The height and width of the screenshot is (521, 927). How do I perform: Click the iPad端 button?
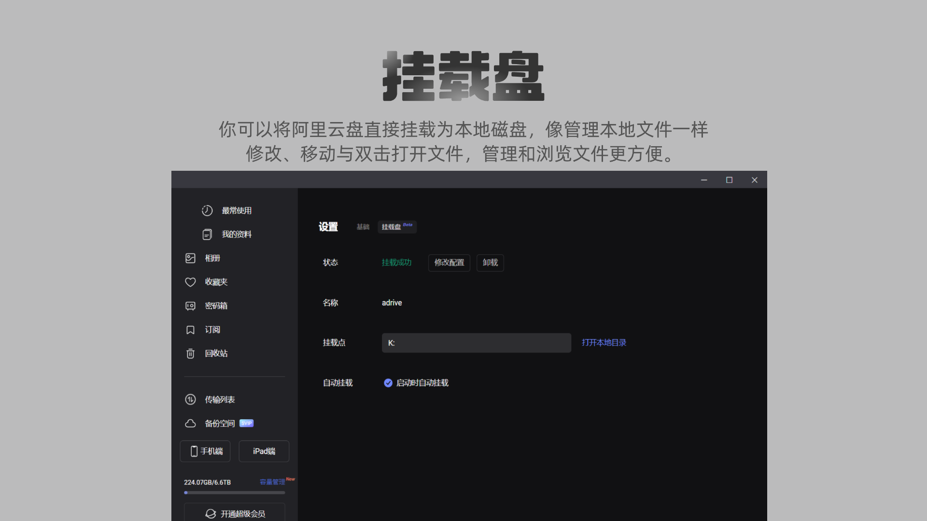(x=264, y=451)
